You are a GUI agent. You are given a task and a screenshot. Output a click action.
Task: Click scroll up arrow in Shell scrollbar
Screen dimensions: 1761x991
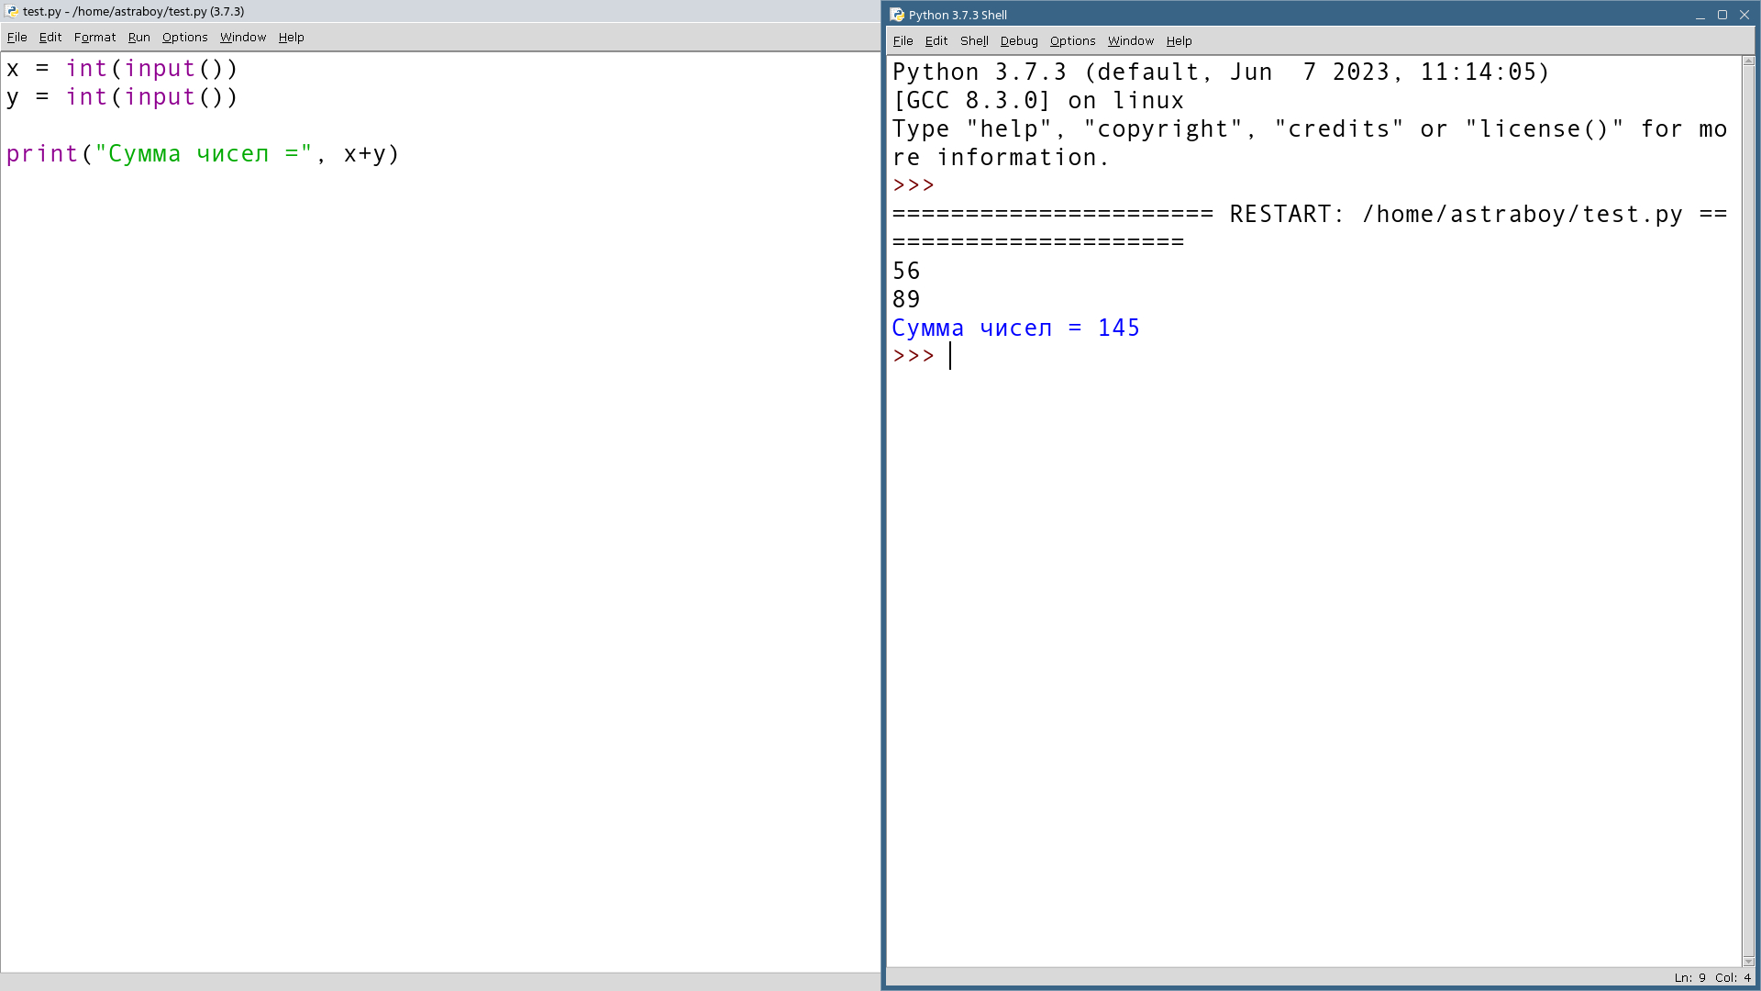click(1748, 61)
